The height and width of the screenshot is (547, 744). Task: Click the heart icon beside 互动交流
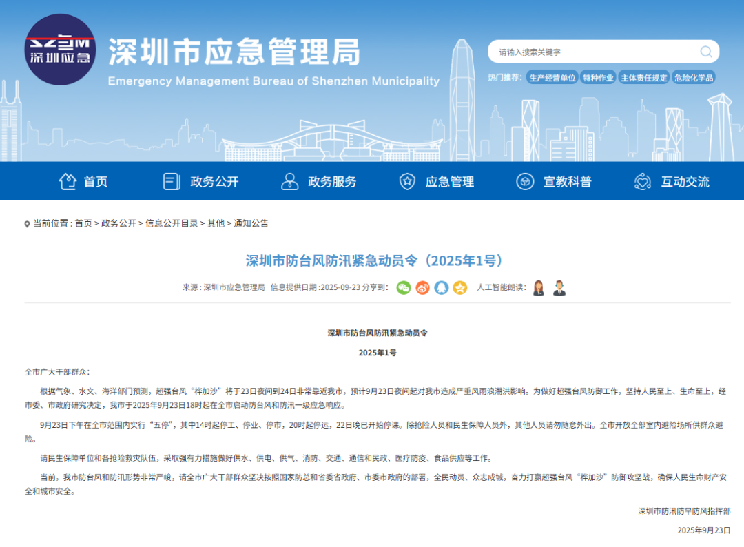pyautogui.click(x=641, y=181)
